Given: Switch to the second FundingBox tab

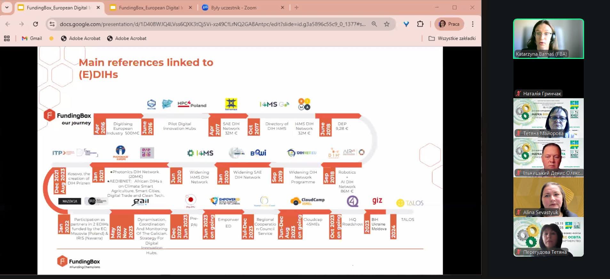Looking at the screenshot, I should pyautogui.click(x=149, y=8).
